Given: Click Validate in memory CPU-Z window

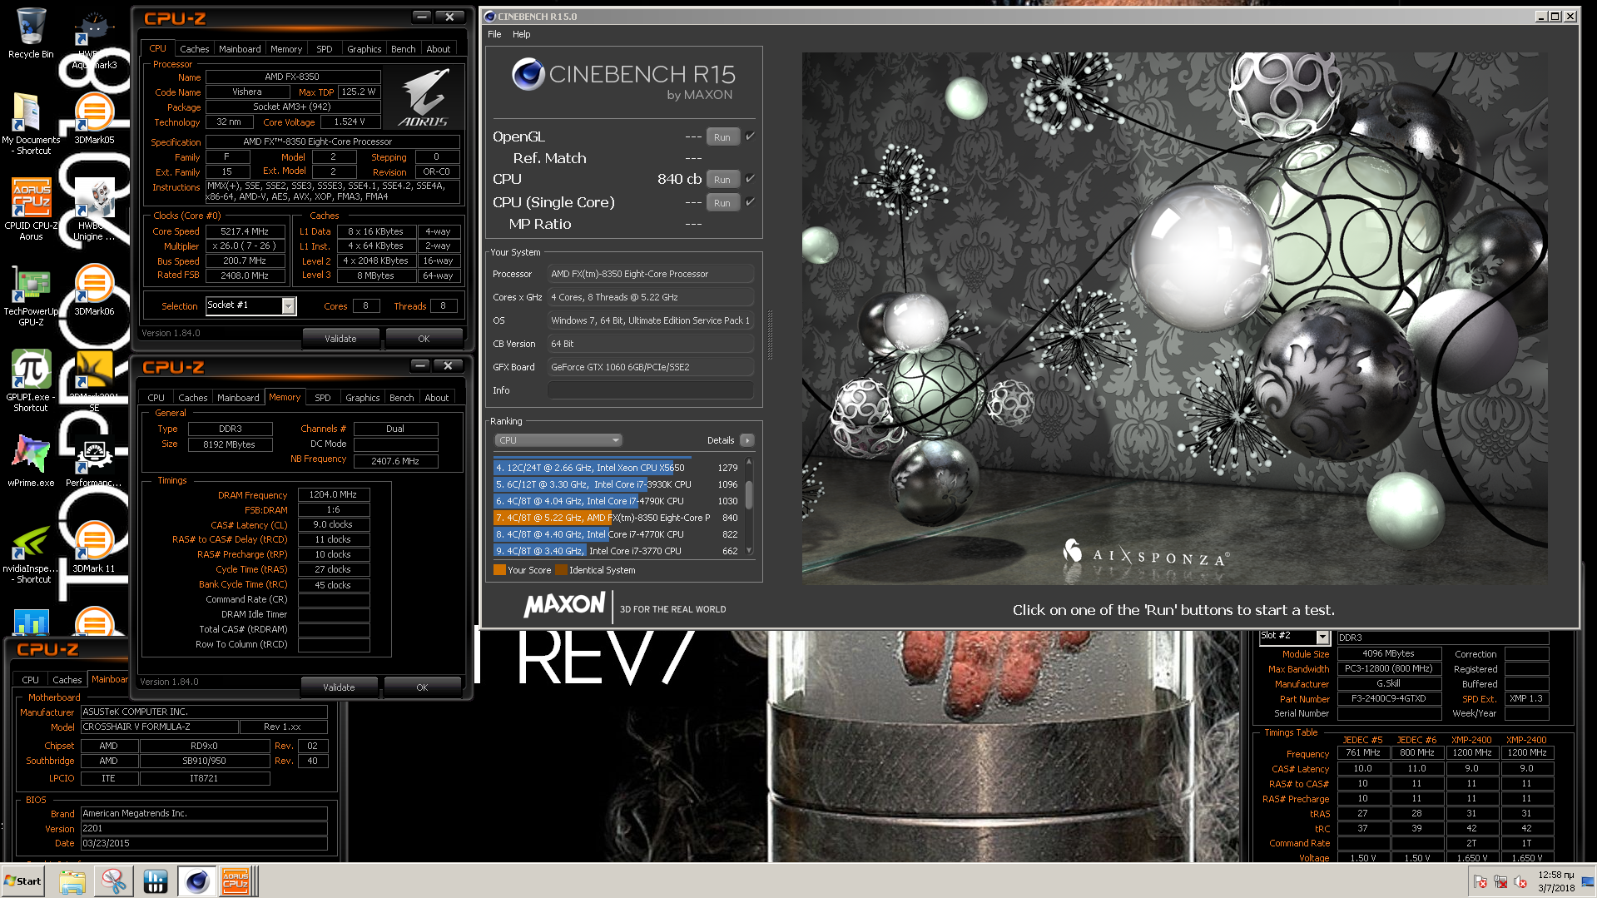Looking at the screenshot, I should (339, 687).
